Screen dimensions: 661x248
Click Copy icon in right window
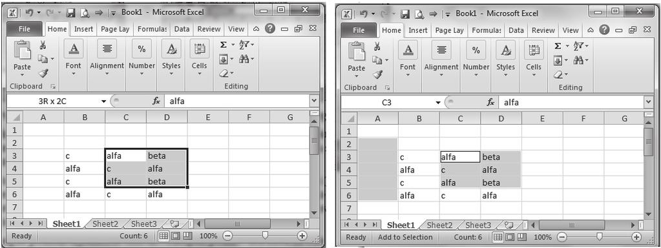[377, 60]
